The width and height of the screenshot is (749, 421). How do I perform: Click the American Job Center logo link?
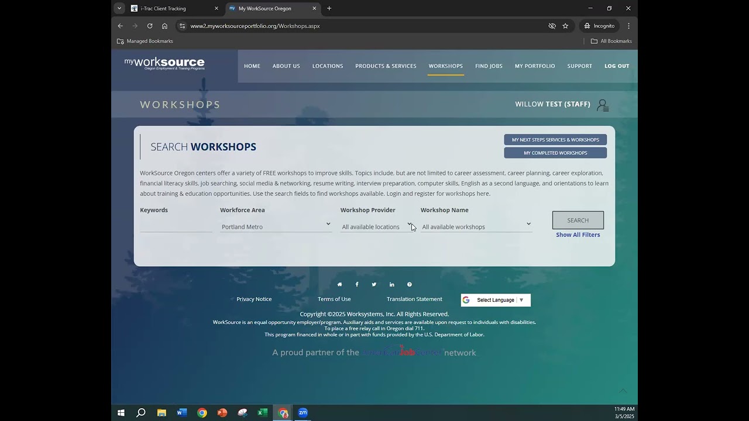point(402,352)
